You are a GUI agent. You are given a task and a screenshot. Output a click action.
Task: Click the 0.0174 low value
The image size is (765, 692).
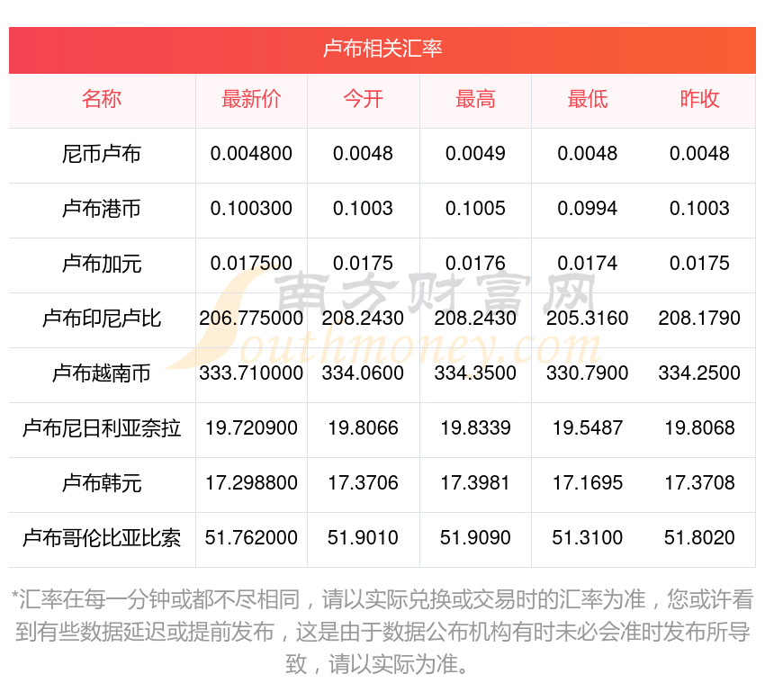pos(588,264)
